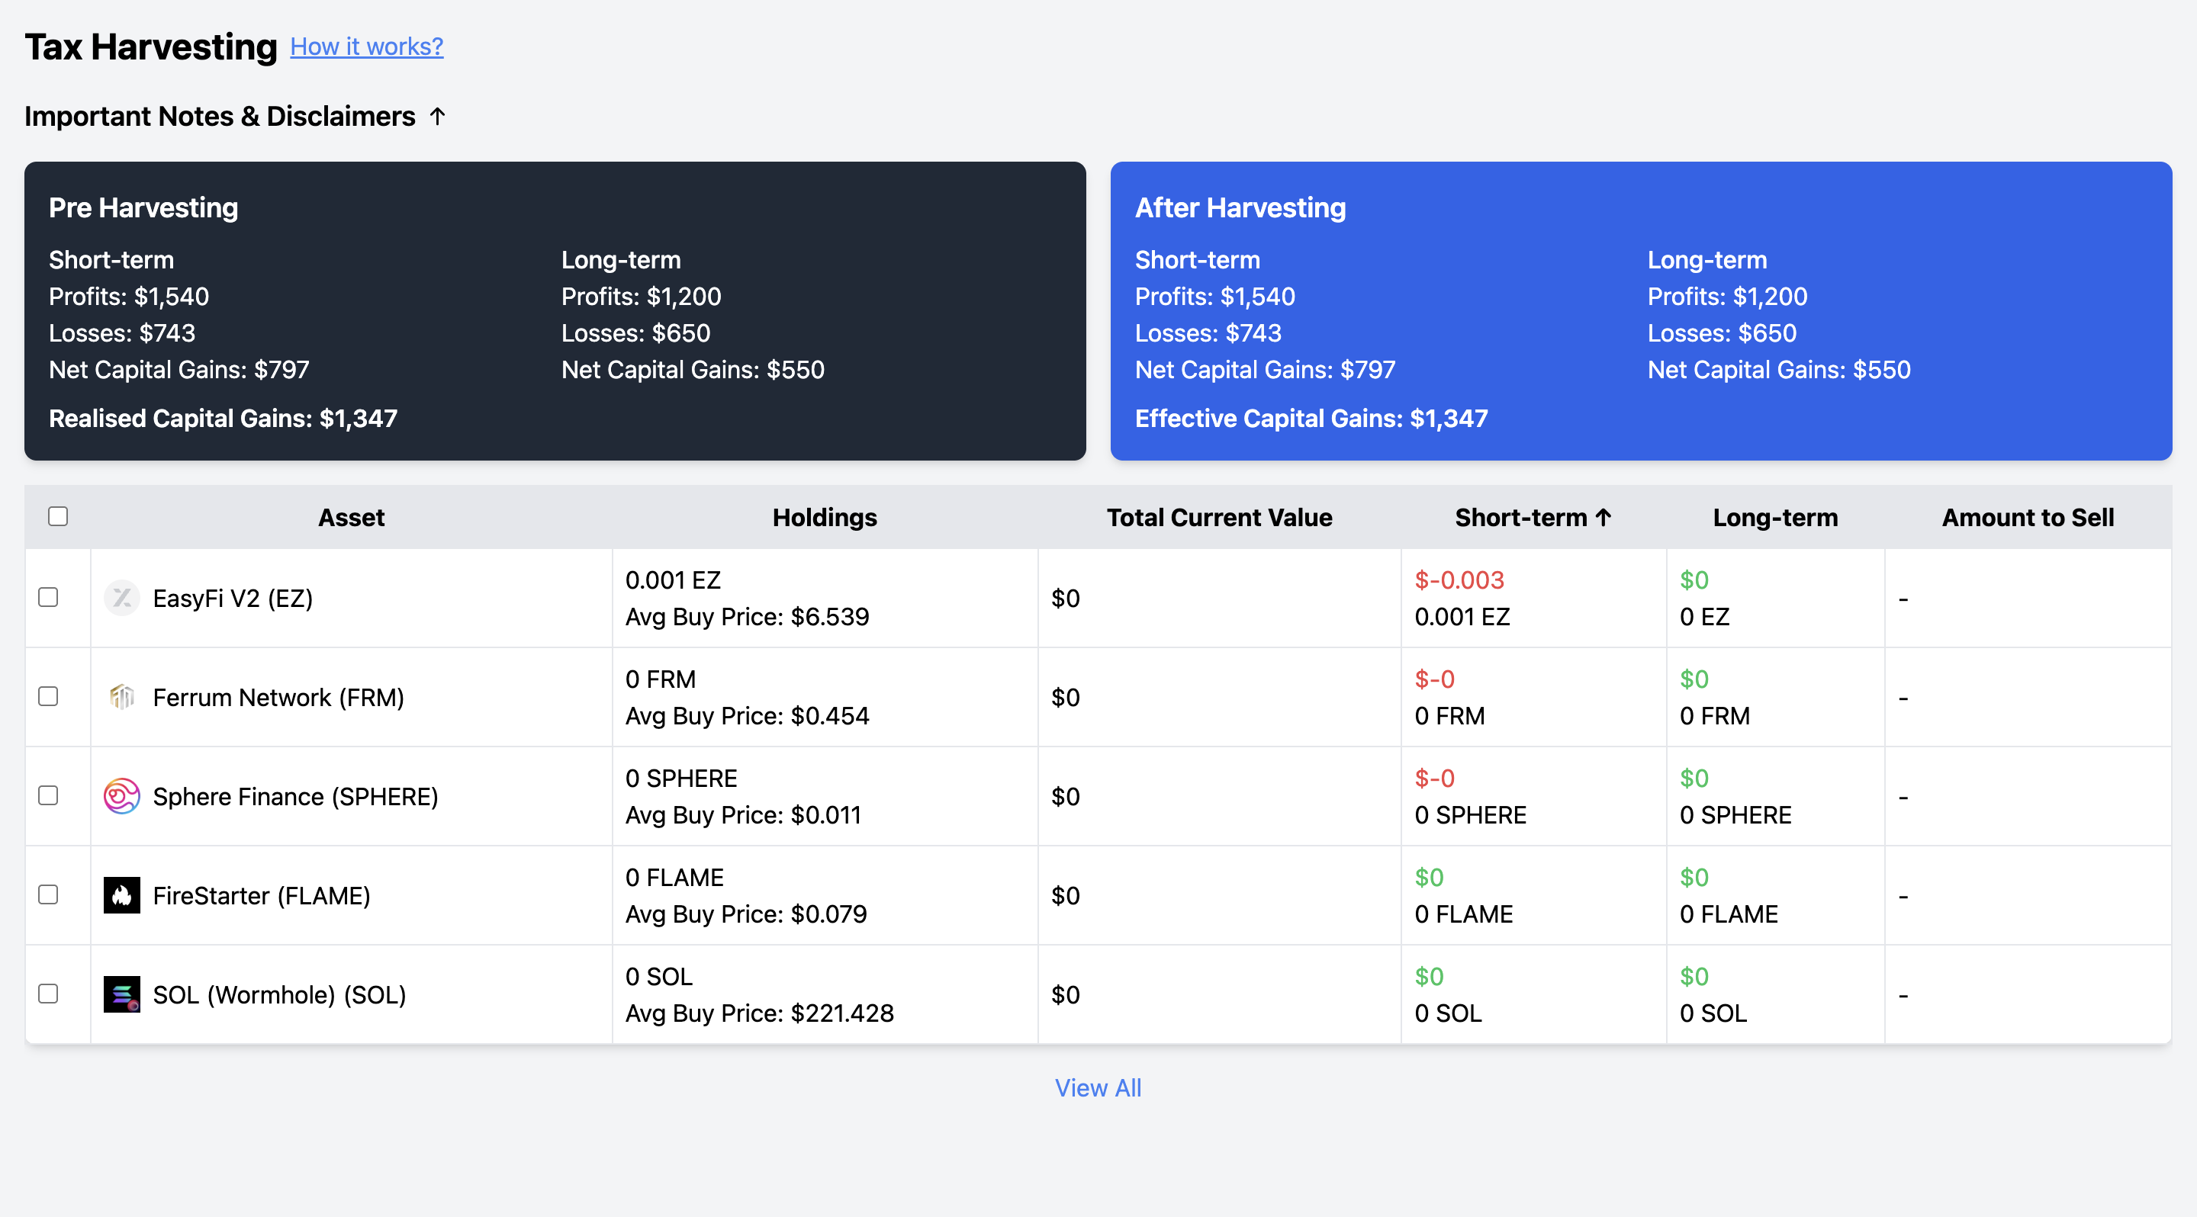
Task: Select the After Harvesting card title
Action: 1240,207
